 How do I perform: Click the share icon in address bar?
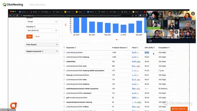click(133, 15)
